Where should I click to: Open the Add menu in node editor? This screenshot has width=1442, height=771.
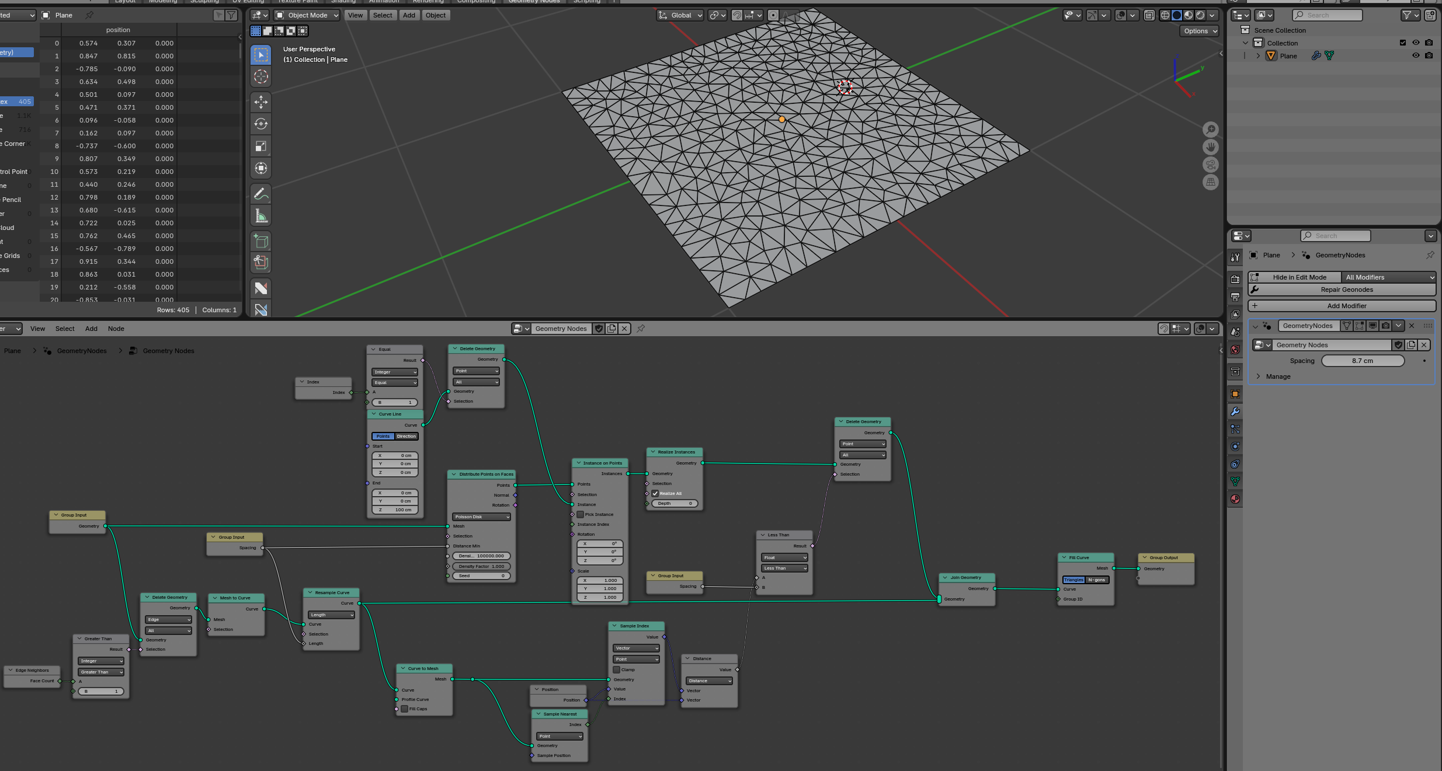point(91,329)
